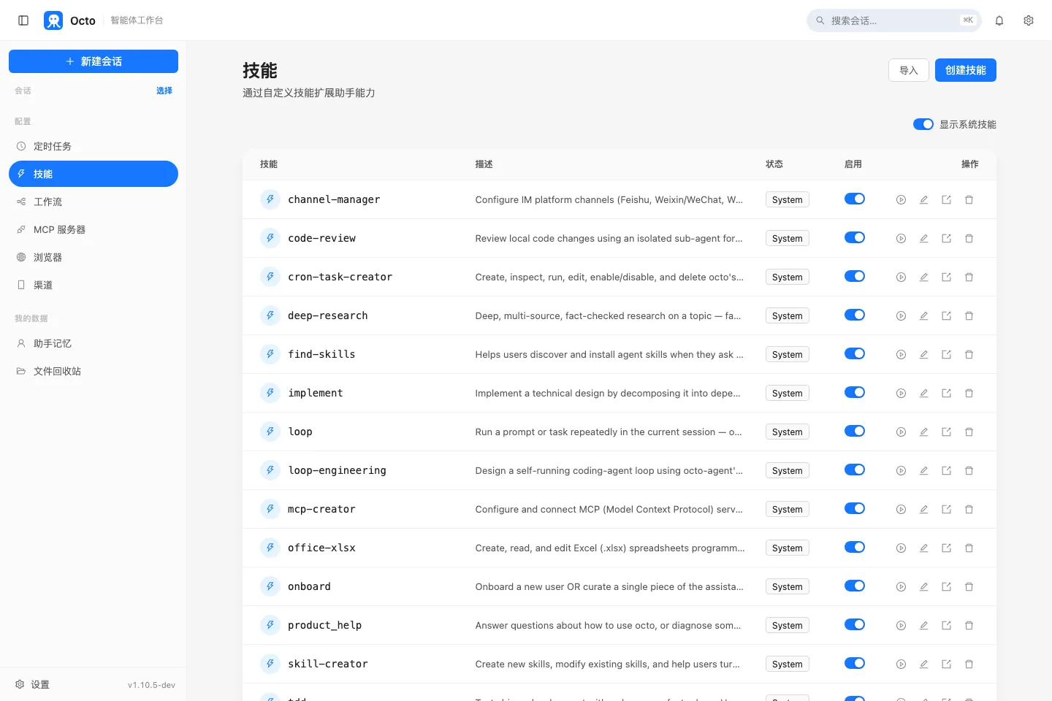Click the System badge for skill-creator
Screen dimensions: 1052x701
point(787,664)
